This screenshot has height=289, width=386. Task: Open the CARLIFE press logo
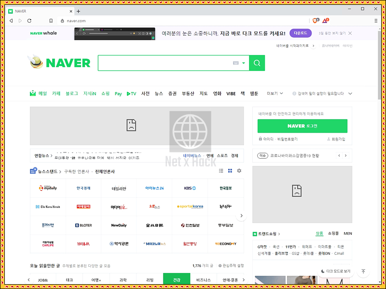point(48,244)
